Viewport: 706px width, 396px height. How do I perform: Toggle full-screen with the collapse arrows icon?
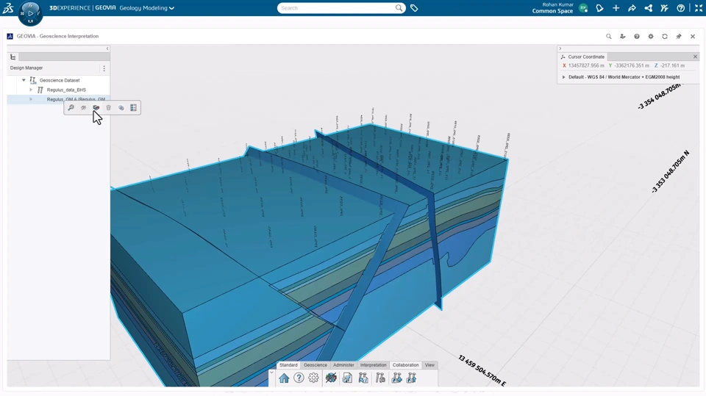pos(699,8)
